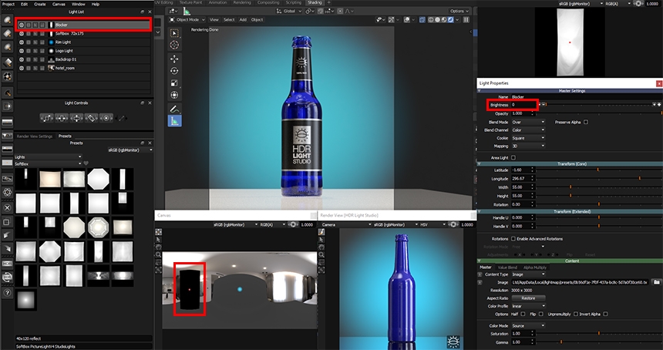Viewport: 663px width, 350px height.
Task: Click the first Light Controls placement icon
Action: pyautogui.click(x=47, y=118)
